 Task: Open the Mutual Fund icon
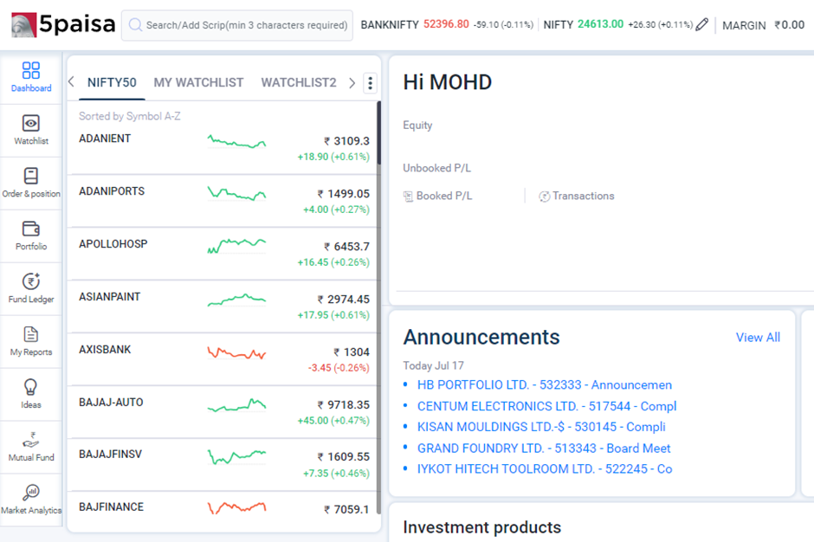[x=31, y=440]
